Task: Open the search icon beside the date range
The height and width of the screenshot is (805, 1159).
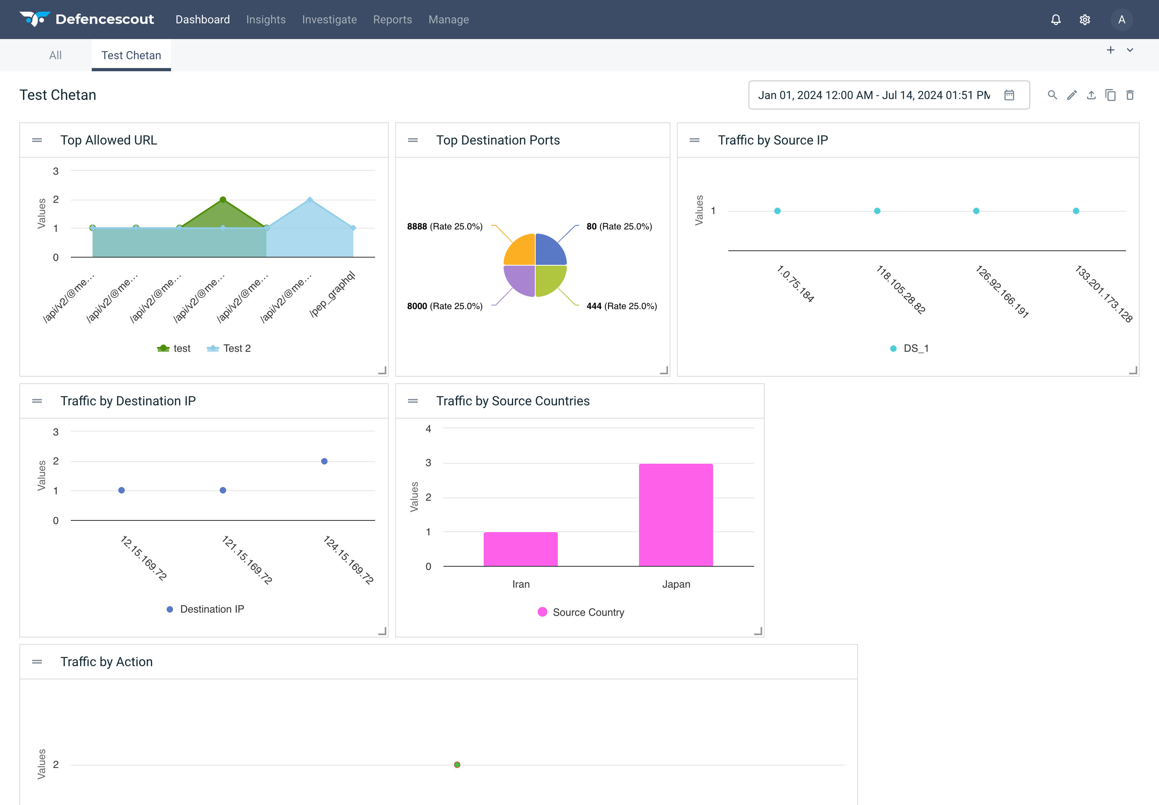Action: pos(1053,95)
